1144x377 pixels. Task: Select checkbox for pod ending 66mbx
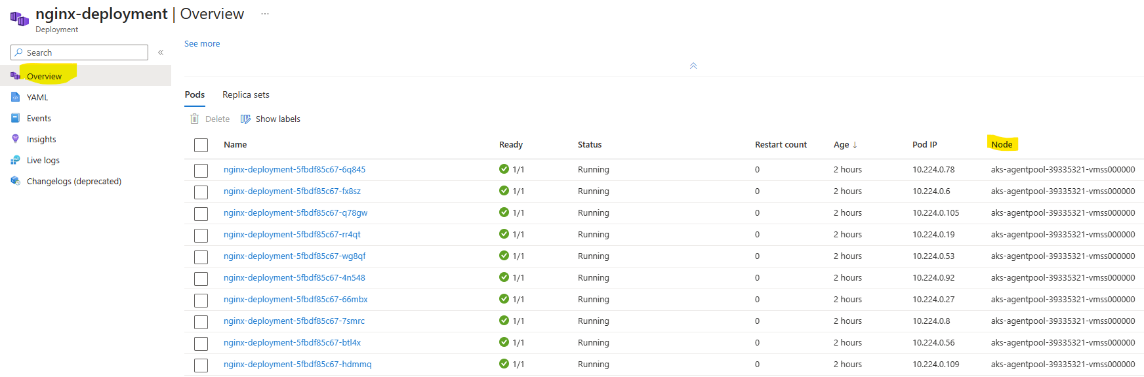(x=201, y=300)
